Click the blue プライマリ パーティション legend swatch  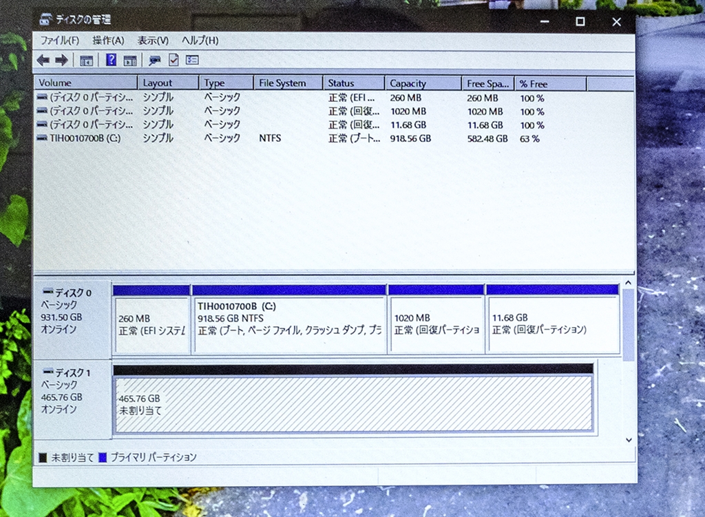(x=103, y=457)
